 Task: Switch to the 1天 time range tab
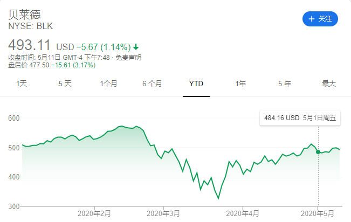(22, 84)
